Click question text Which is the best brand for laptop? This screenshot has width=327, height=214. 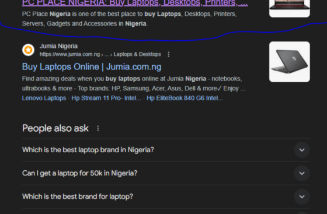[78, 197]
